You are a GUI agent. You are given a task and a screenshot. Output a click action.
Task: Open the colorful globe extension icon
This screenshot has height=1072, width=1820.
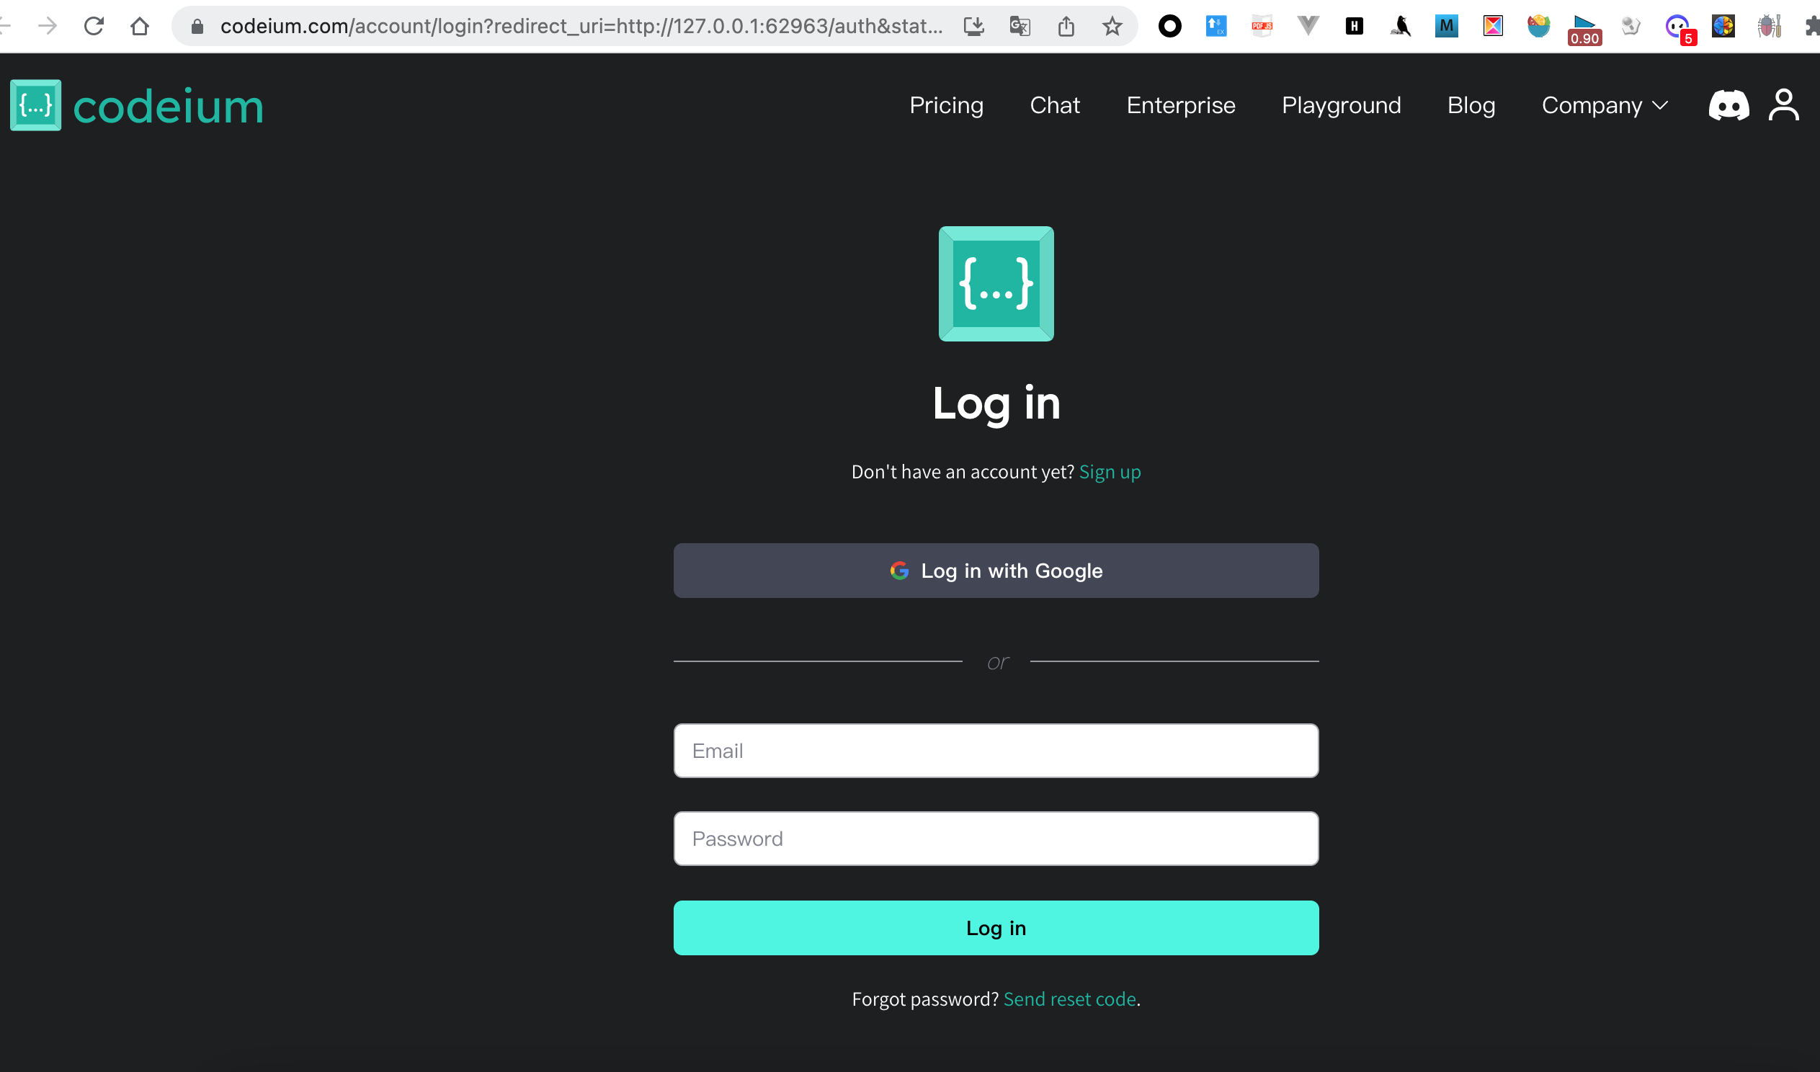pos(1723,27)
